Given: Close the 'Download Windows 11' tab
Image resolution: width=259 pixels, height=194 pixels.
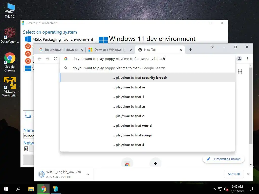Looking at the screenshot, I should point(131,50).
